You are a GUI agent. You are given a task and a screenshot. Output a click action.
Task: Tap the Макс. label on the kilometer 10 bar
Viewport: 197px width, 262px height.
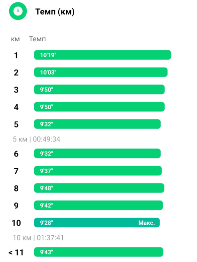pyautogui.click(x=146, y=223)
